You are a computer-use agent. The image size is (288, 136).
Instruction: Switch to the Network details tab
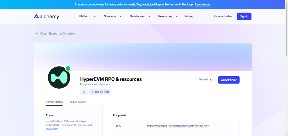pos(54,102)
